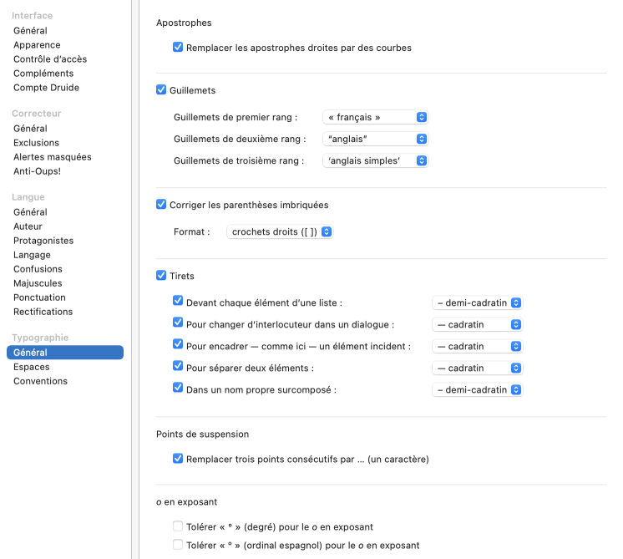Open the parentheses Format dropdown
Viewport: 623px width, 559px height.
280,231
